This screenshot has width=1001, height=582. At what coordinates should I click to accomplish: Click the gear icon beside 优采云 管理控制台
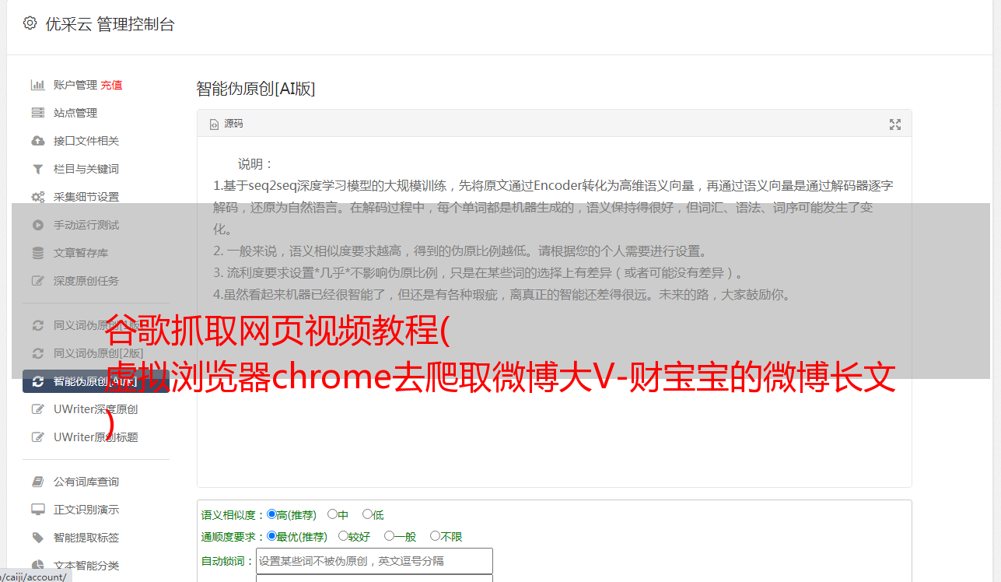click(x=30, y=23)
